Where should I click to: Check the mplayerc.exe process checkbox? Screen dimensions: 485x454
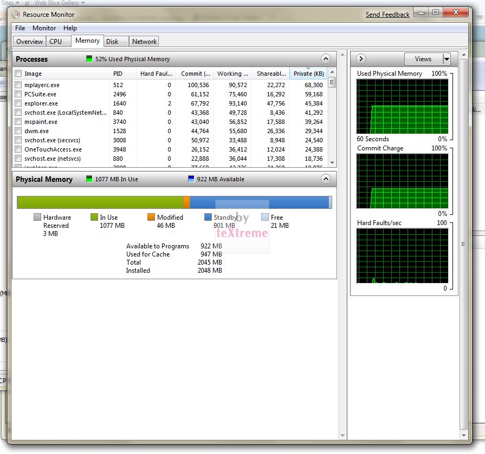18,84
